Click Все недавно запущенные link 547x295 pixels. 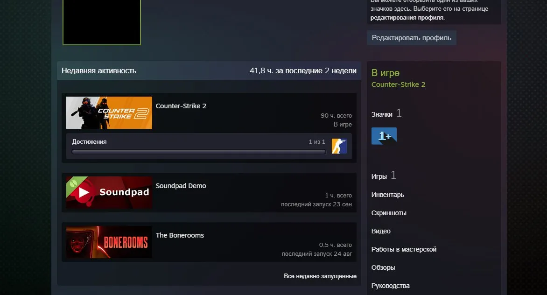(320, 276)
